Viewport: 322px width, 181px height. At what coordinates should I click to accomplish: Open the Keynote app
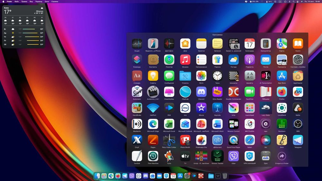click(217, 108)
